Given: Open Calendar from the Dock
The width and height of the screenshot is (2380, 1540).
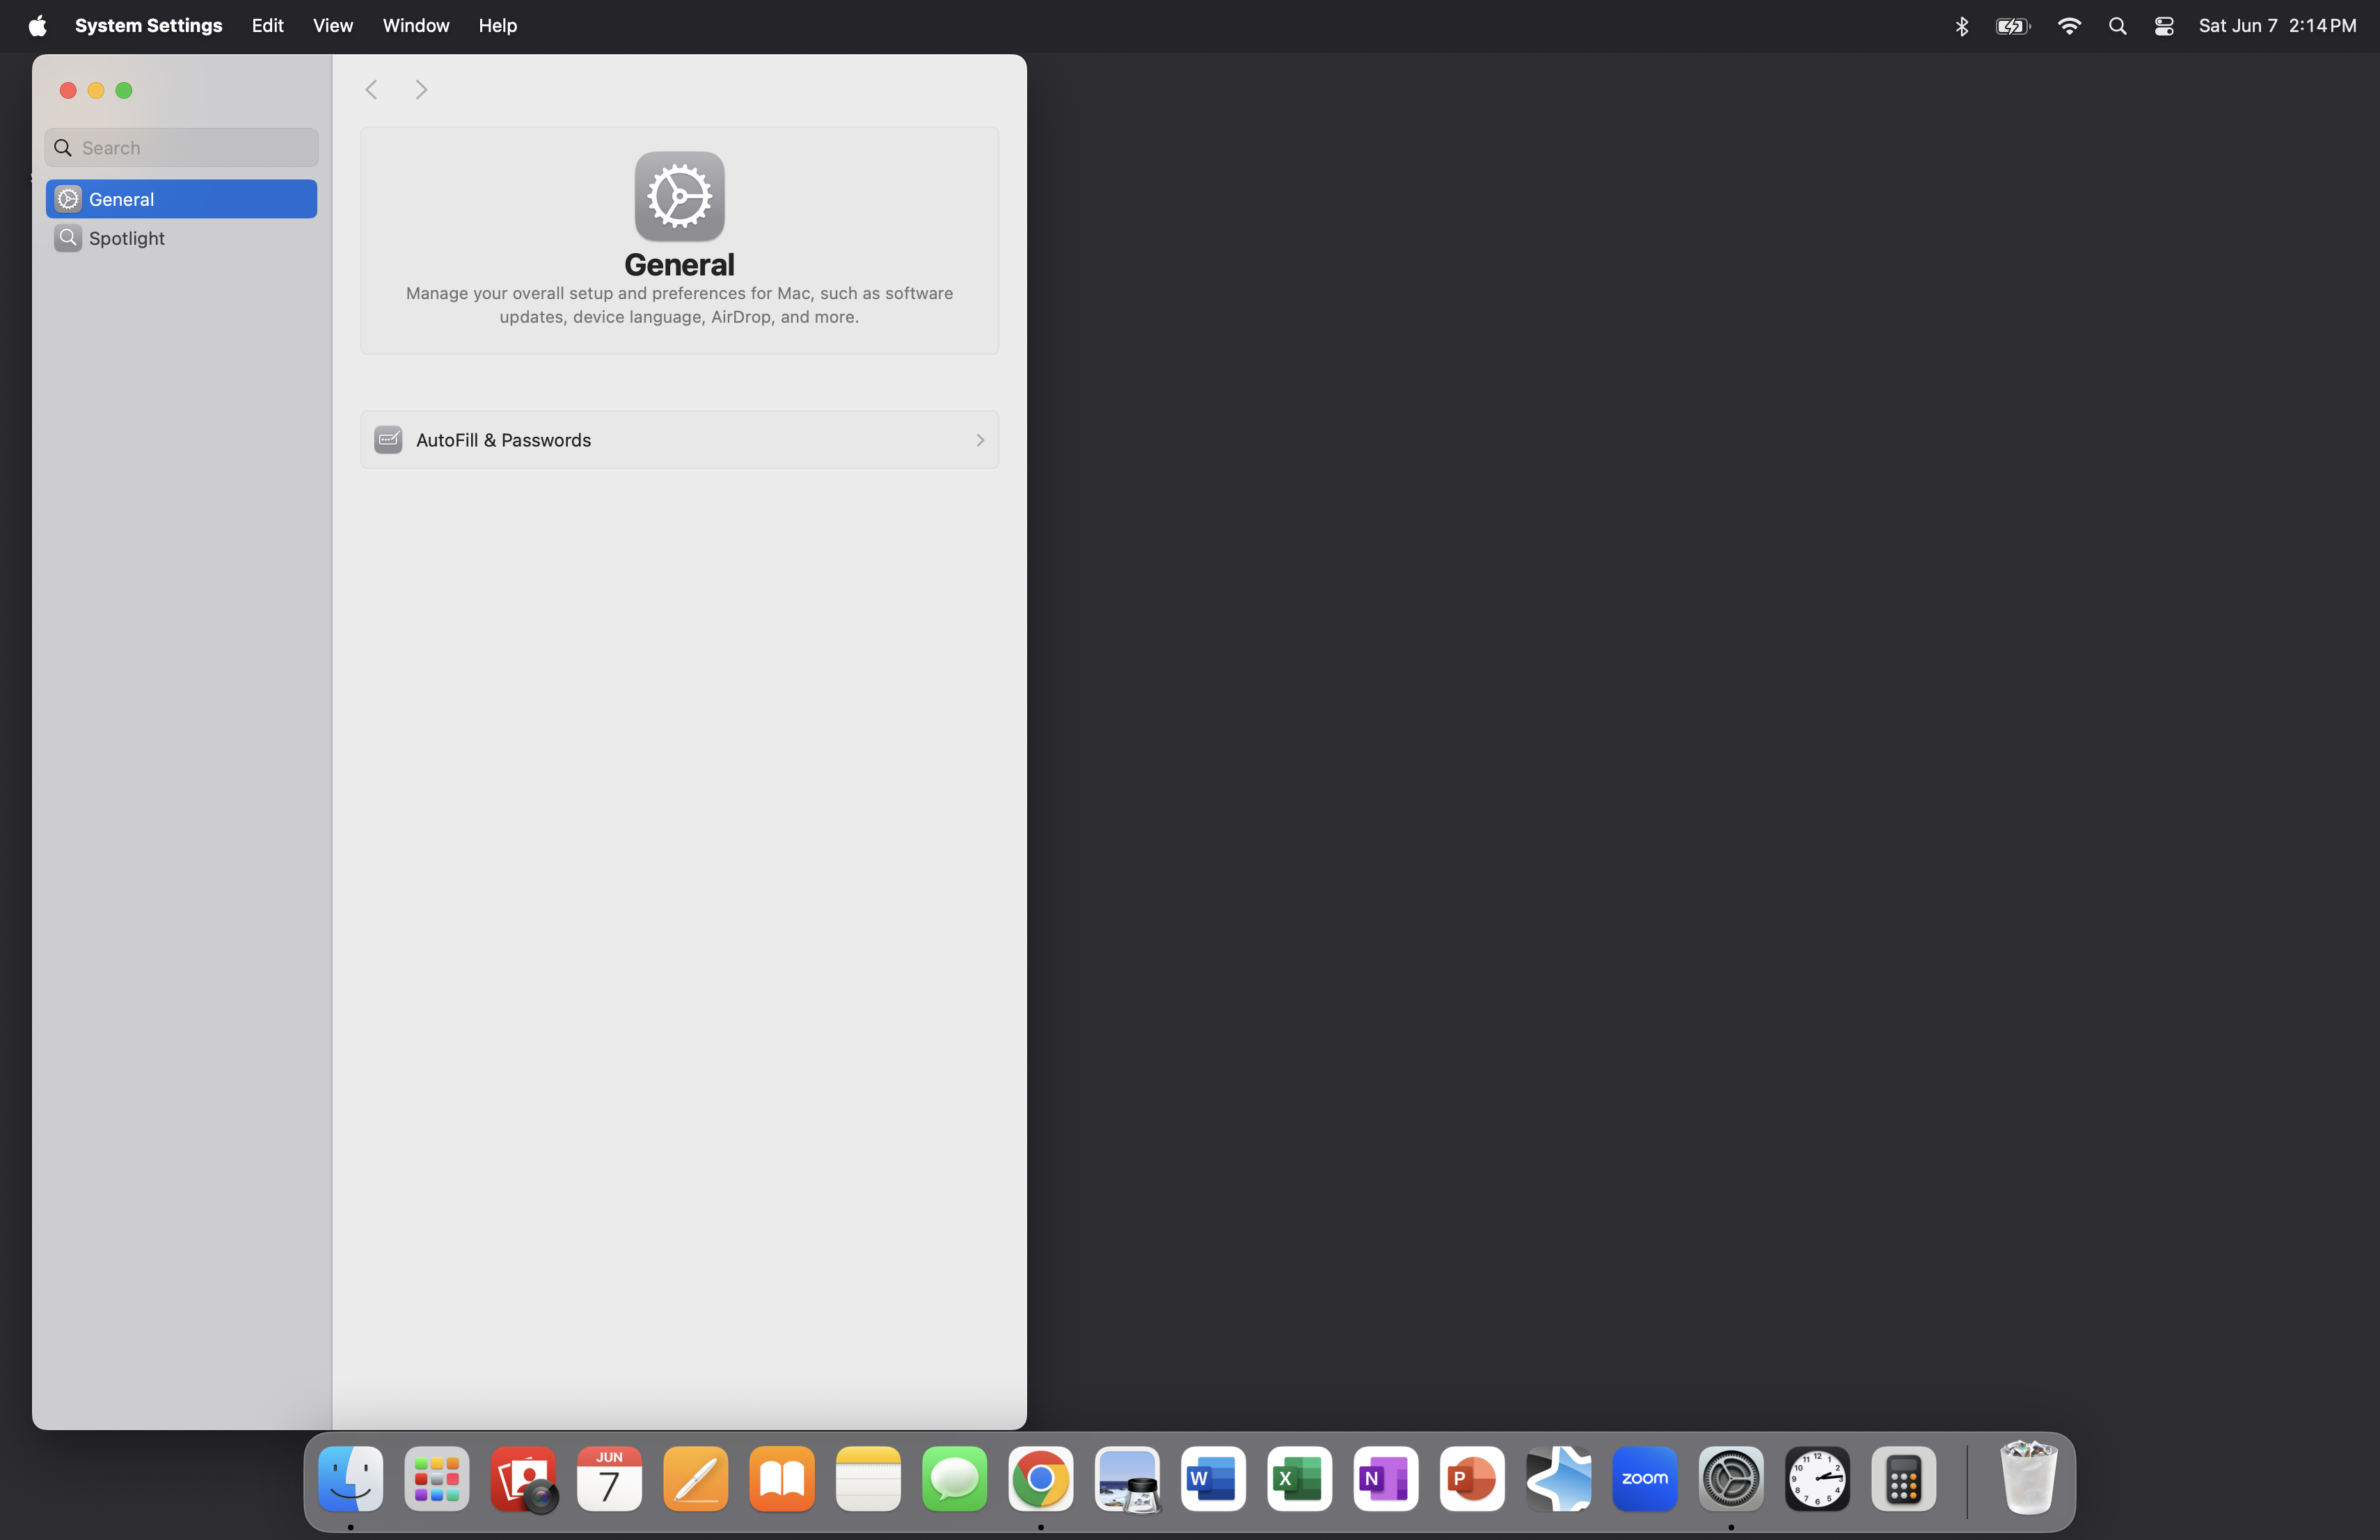Looking at the screenshot, I should pos(609,1478).
